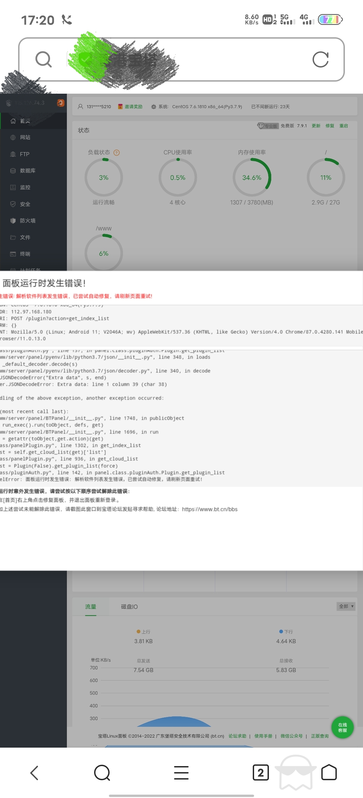Screen dimensions: 363x798
Task: Toggle the 下行 chart legend
Action: point(286,632)
